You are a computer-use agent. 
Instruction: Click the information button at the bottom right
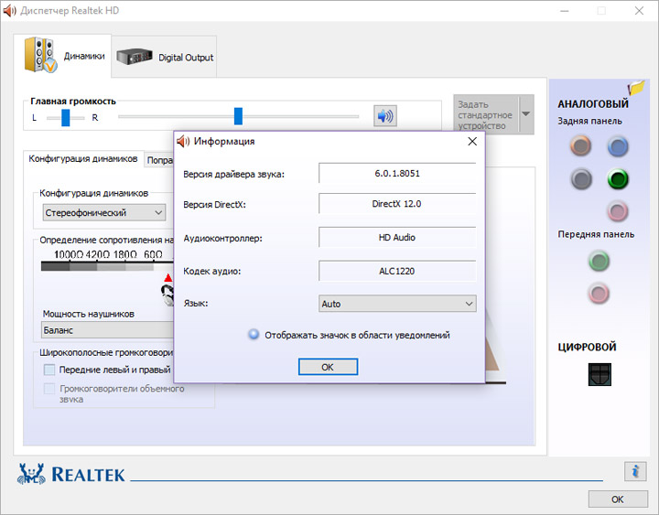coord(635,471)
